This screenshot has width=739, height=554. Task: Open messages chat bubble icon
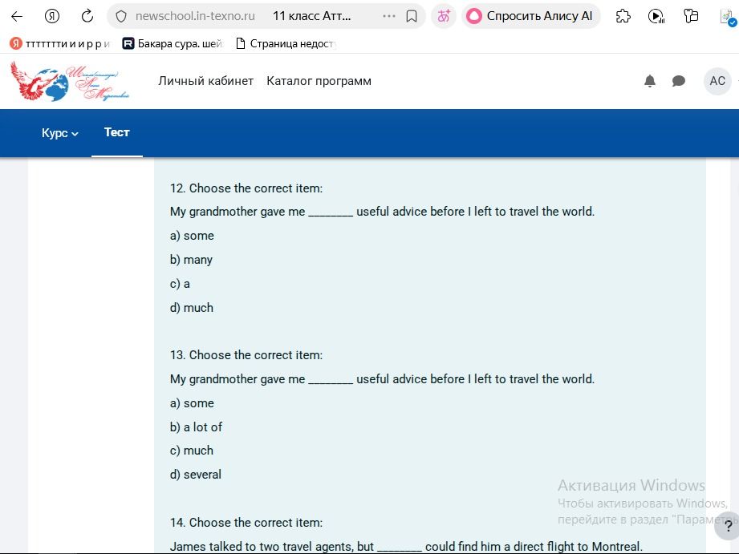click(678, 81)
